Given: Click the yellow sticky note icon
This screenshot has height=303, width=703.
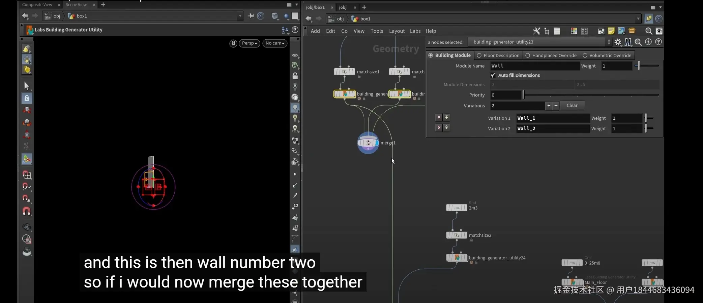Looking at the screenshot, I should click(611, 31).
